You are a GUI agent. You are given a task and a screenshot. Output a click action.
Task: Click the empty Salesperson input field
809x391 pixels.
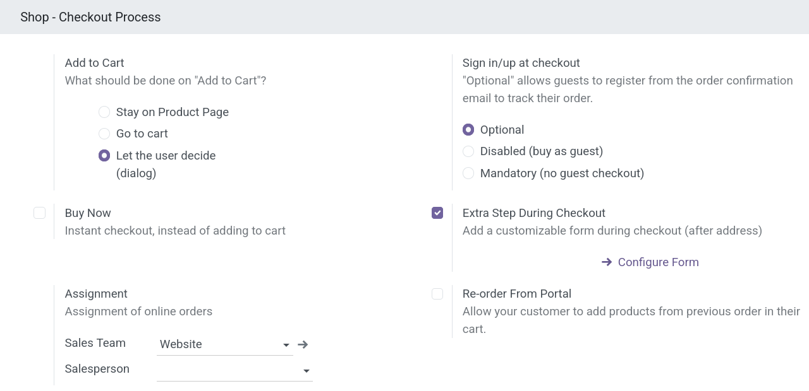tap(228, 370)
